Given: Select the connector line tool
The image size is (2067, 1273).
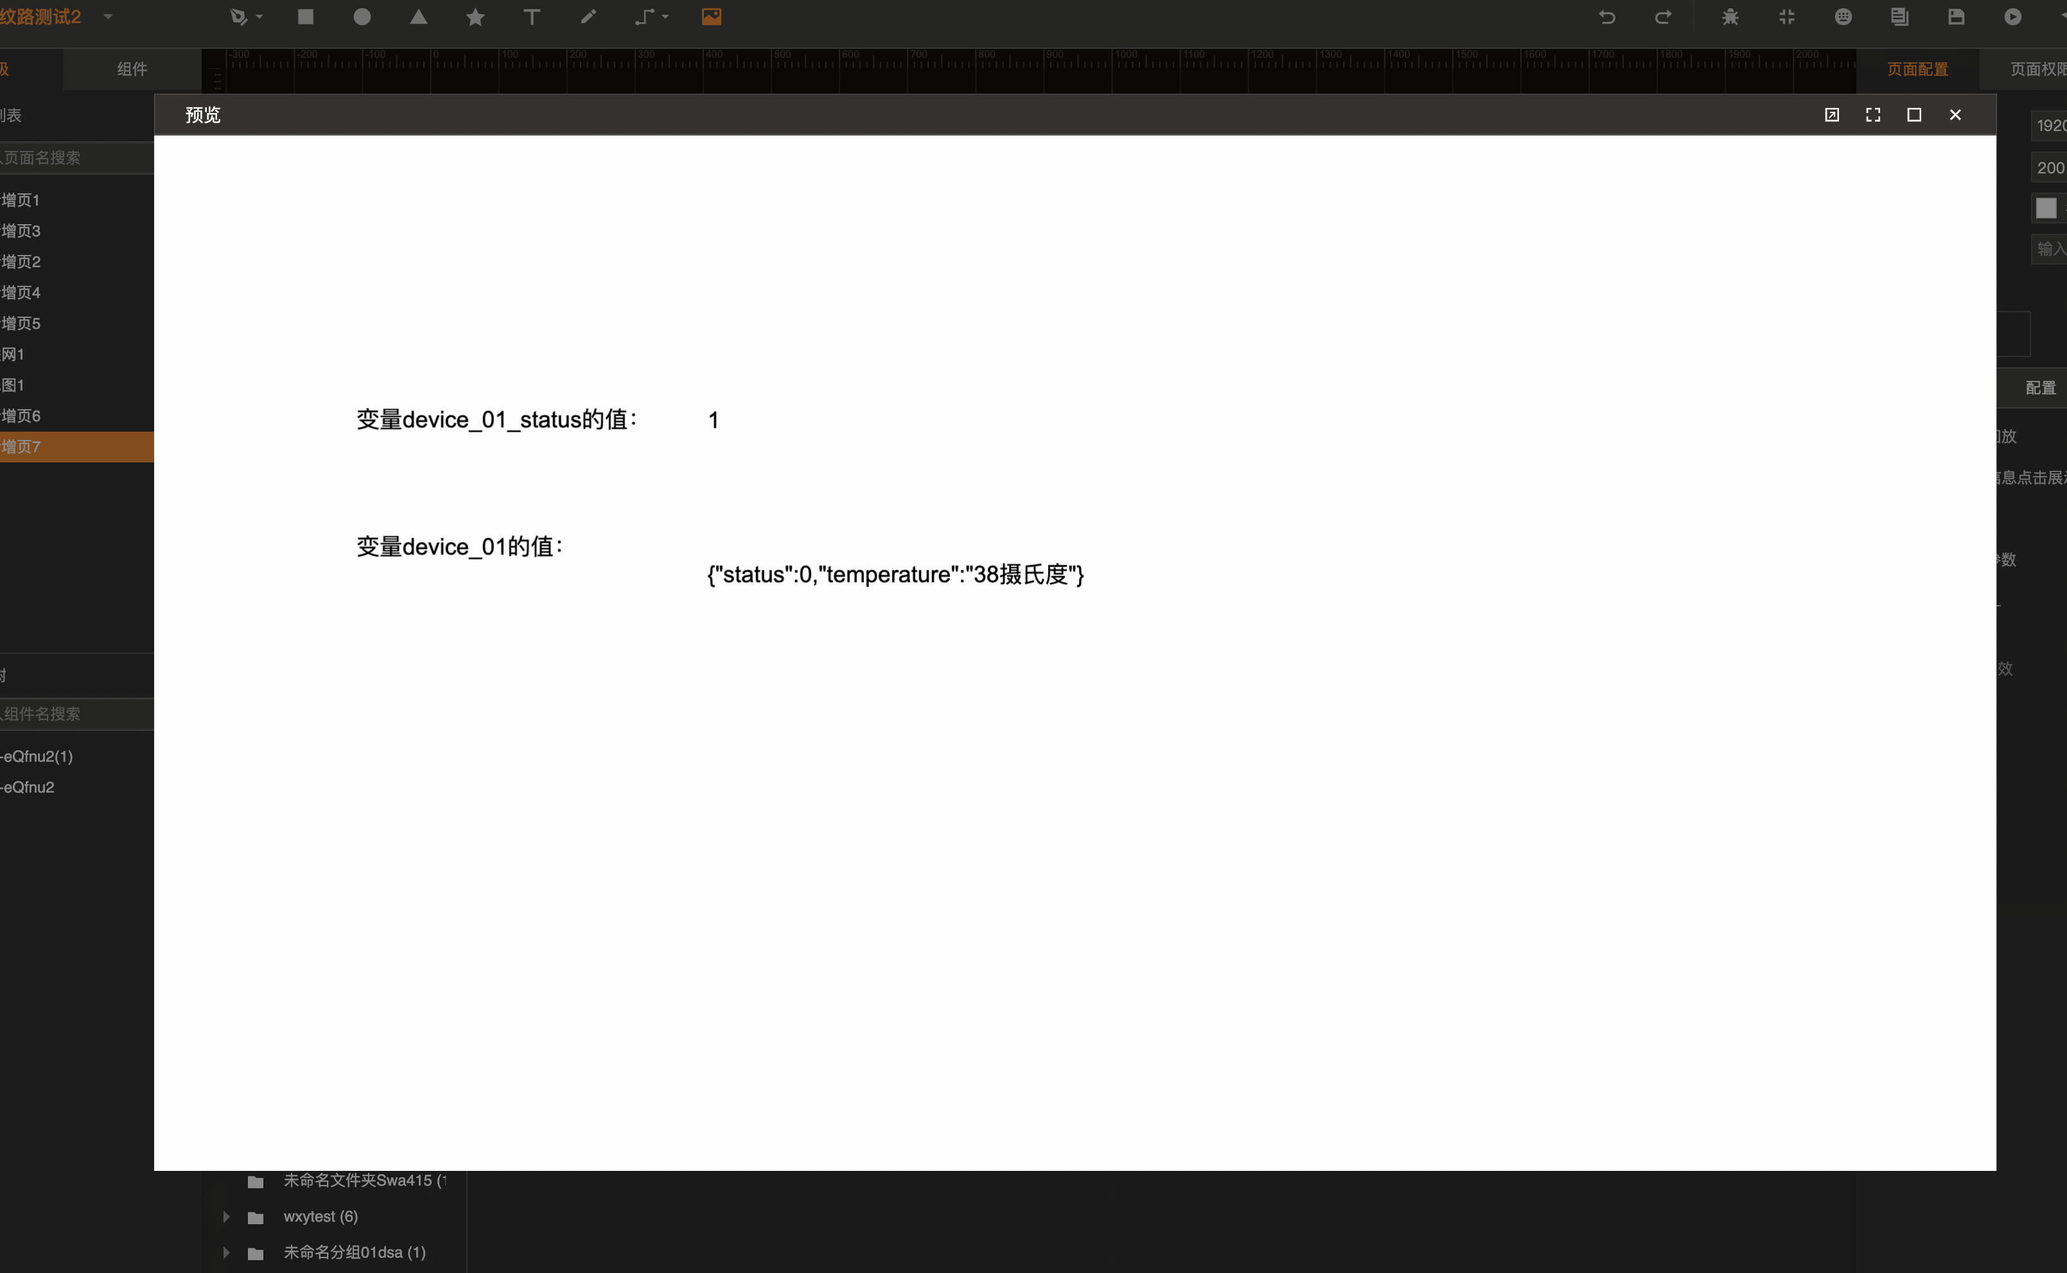Looking at the screenshot, I should [644, 17].
